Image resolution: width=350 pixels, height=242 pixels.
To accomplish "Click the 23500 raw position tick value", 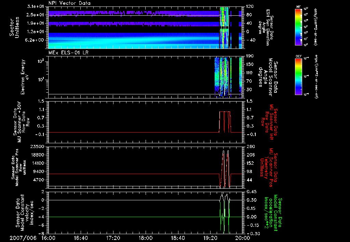I will click(38, 147).
